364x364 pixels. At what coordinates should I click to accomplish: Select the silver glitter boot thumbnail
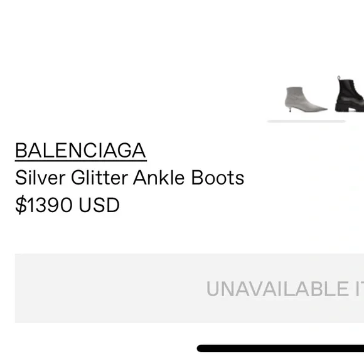(306, 100)
